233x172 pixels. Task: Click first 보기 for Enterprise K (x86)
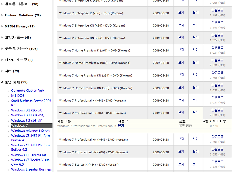point(181,13)
